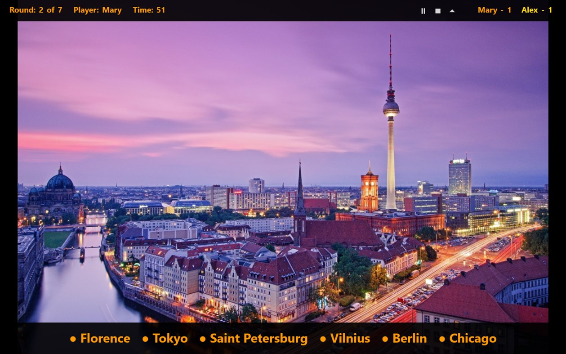Image resolution: width=566 pixels, height=354 pixels.
Task: Click Alex's score in the scoreboard
Action: [x=537, y=10]
